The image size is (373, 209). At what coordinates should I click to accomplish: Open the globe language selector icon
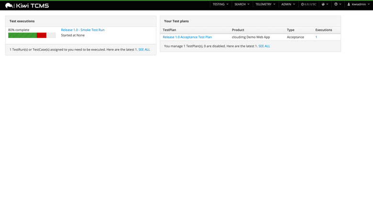click(x=323, y=4)
